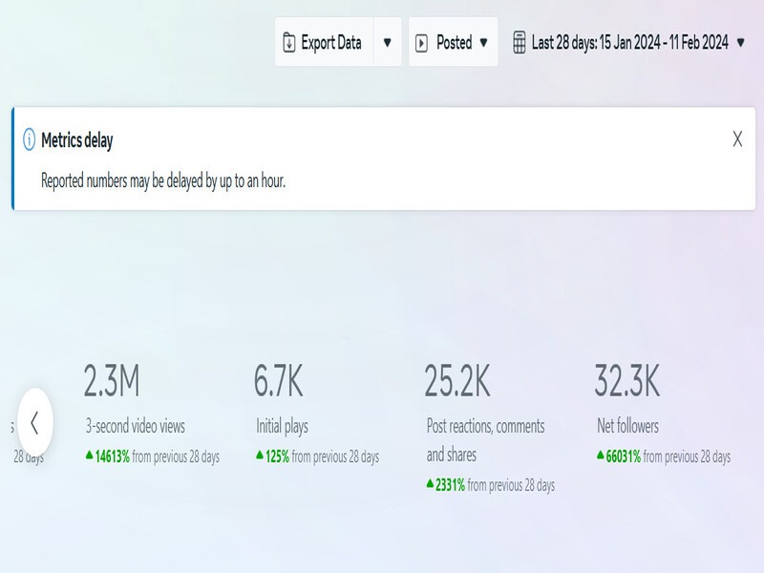The width and height of the screenshot is (764, 573).
Task: Dismiss the Metrics delay notice
Action: (x=737, y=139)
